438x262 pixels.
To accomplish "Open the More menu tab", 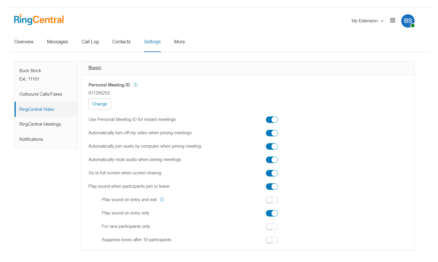I will 180,42.
